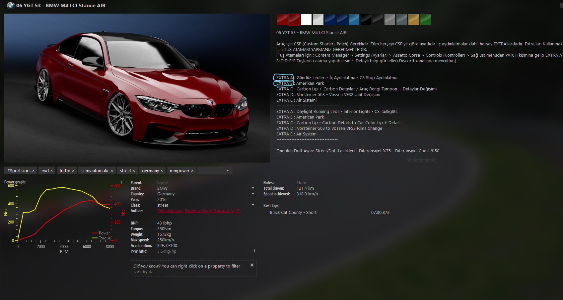Click the Torque value 550Nm
Screen dimensions: 563x300
tap(164, 229)
